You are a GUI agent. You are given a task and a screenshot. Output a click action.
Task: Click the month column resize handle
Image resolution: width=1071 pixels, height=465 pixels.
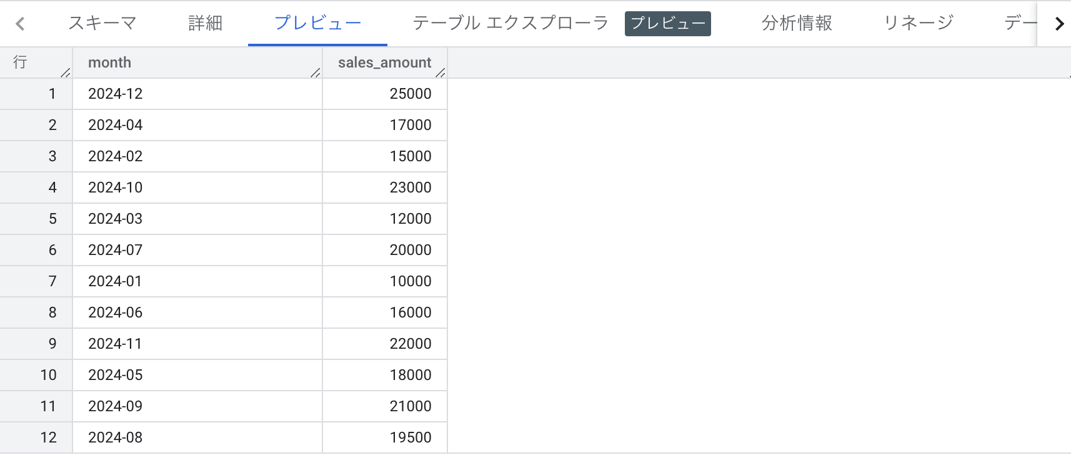coord(316,73)
